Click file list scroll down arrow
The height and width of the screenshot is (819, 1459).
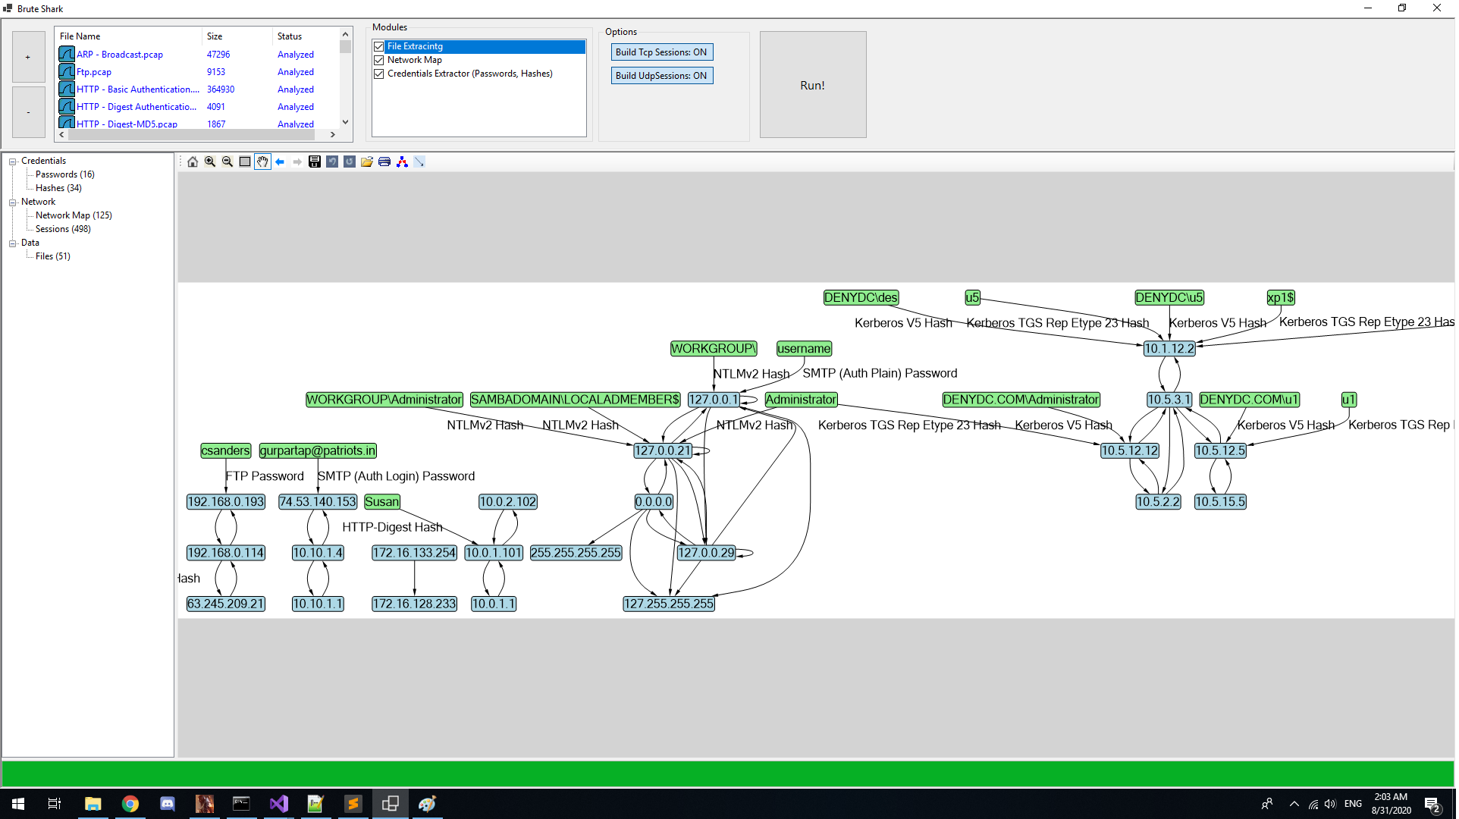coord(346,122)
